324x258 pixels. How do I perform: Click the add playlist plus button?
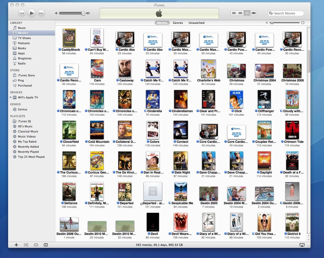[x=16, y=245]
